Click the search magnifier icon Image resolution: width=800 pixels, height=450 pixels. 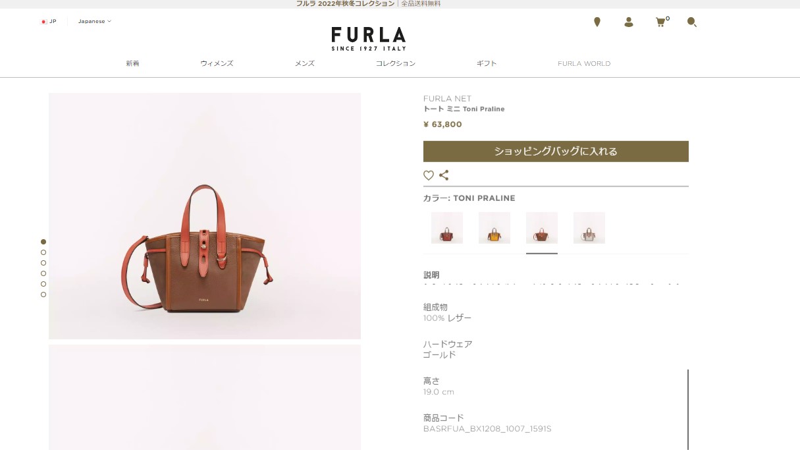click(x=692, y=22)
